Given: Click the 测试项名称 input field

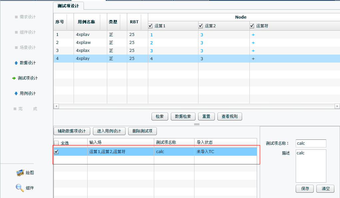Looking at the screenshot, I should click(311, 143).
